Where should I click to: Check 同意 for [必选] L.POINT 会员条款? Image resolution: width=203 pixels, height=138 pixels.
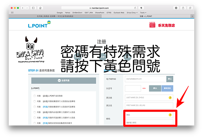coord(35,96)
